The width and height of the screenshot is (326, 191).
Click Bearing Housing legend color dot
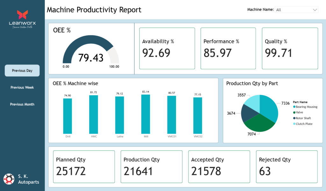[294, 107]
